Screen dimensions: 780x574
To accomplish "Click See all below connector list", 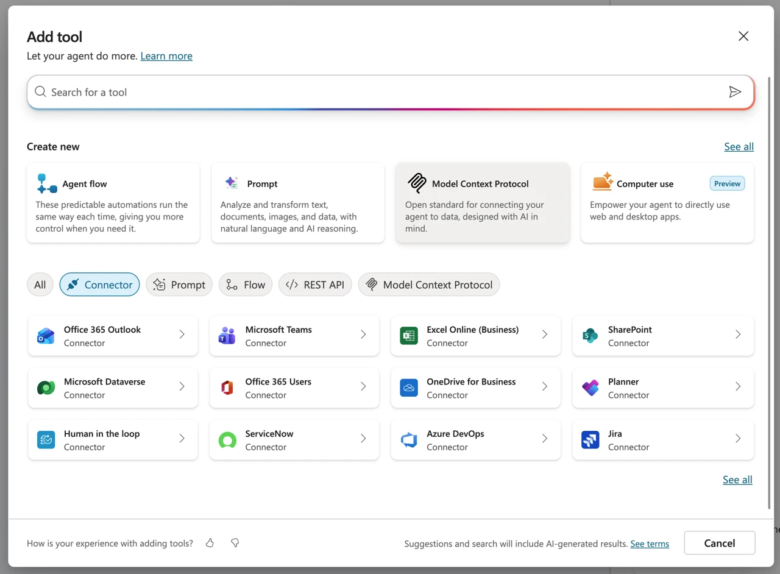I will (x=737, y=480).
